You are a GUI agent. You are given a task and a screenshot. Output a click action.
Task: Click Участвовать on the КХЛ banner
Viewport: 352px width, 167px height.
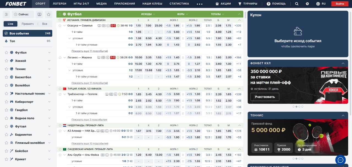[x=265, y=97]
